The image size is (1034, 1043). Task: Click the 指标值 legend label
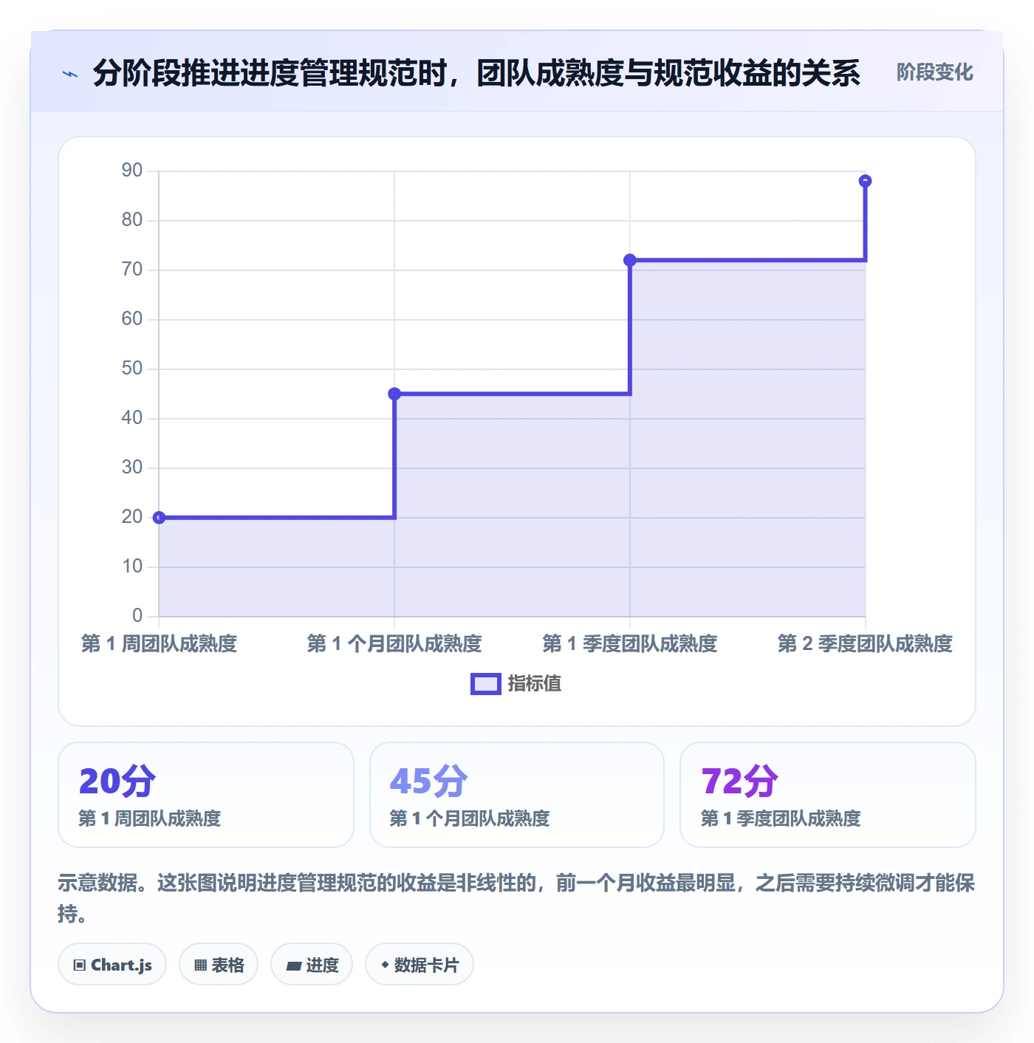[x=534, y=684]
